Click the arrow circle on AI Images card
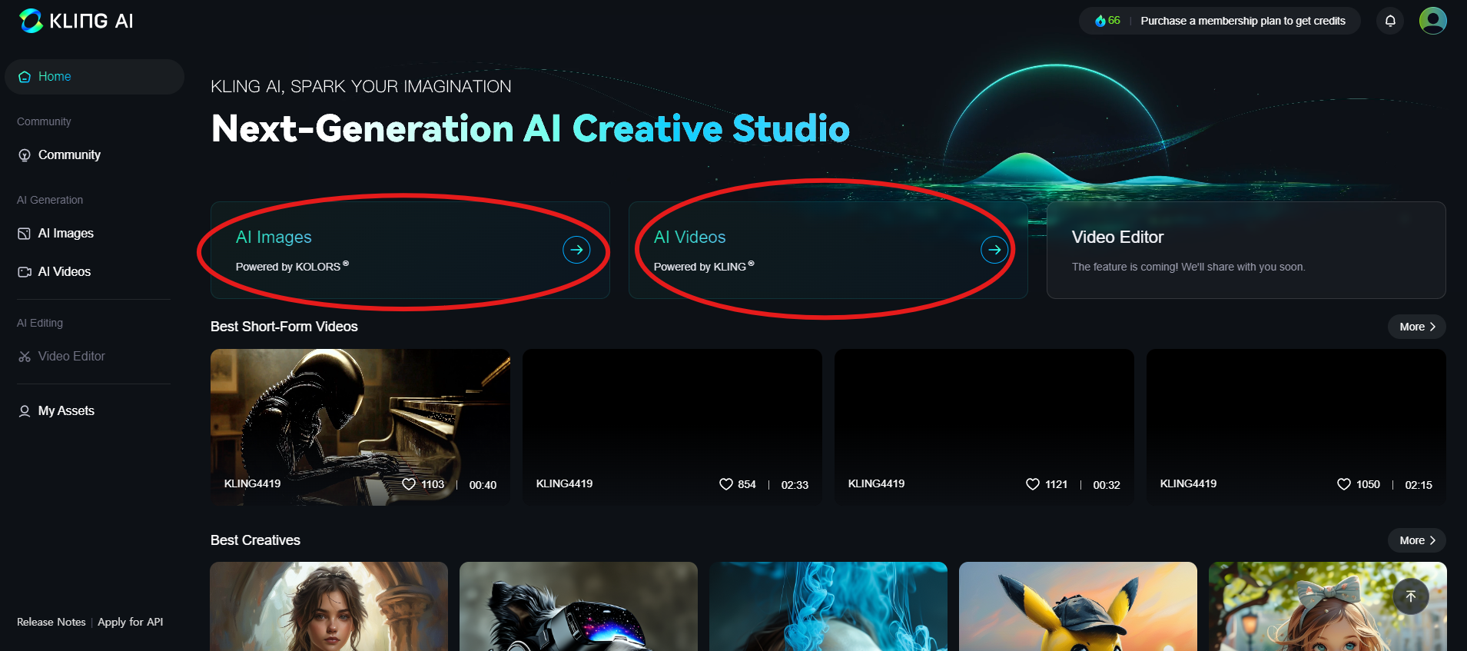This screenshot has width=1467, height=651. pyautogui.click(x=576, y=250)
